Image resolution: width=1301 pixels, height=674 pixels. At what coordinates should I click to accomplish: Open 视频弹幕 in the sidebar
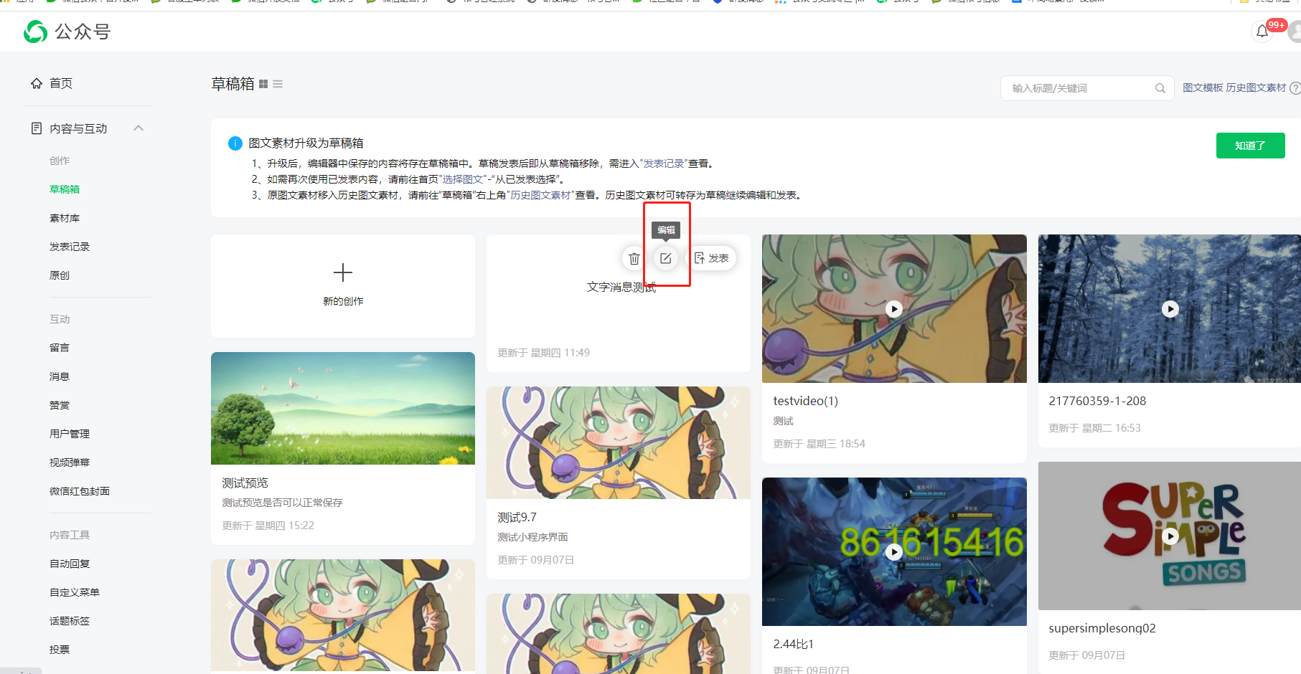pos(70,462)
